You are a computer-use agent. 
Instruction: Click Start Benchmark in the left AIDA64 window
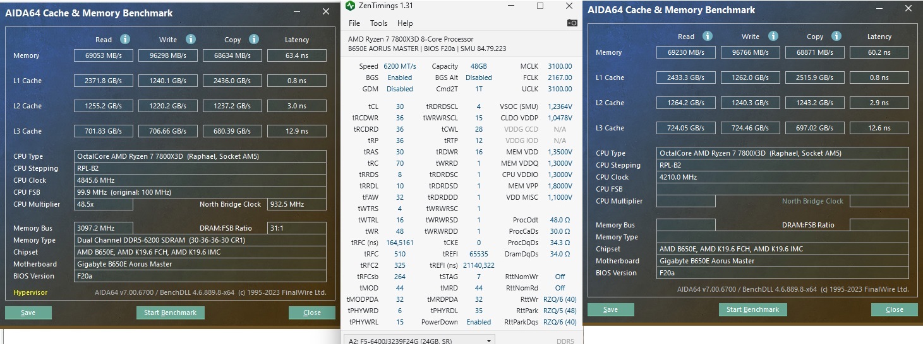[x=170, y=312]
